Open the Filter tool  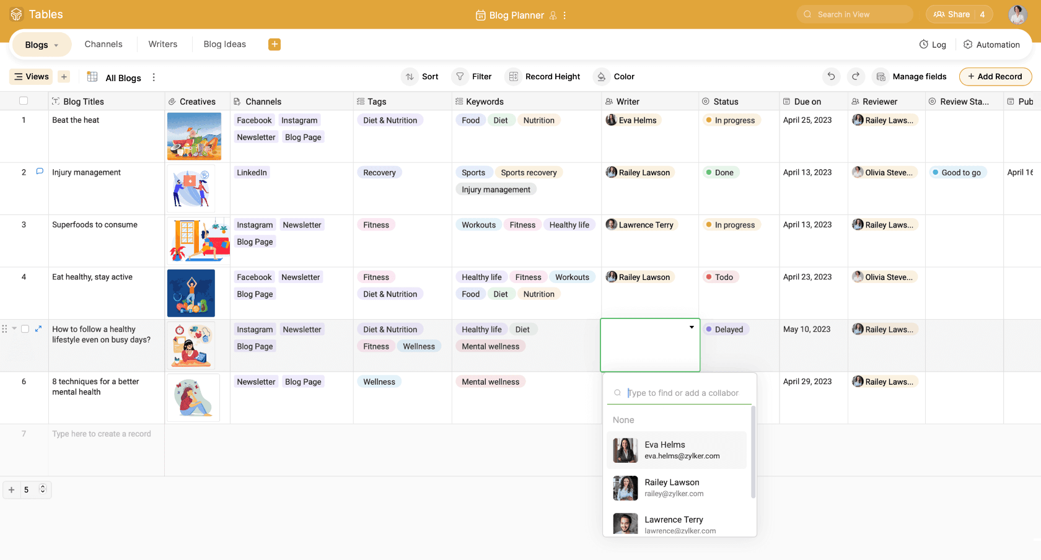(x=472, y=77)
